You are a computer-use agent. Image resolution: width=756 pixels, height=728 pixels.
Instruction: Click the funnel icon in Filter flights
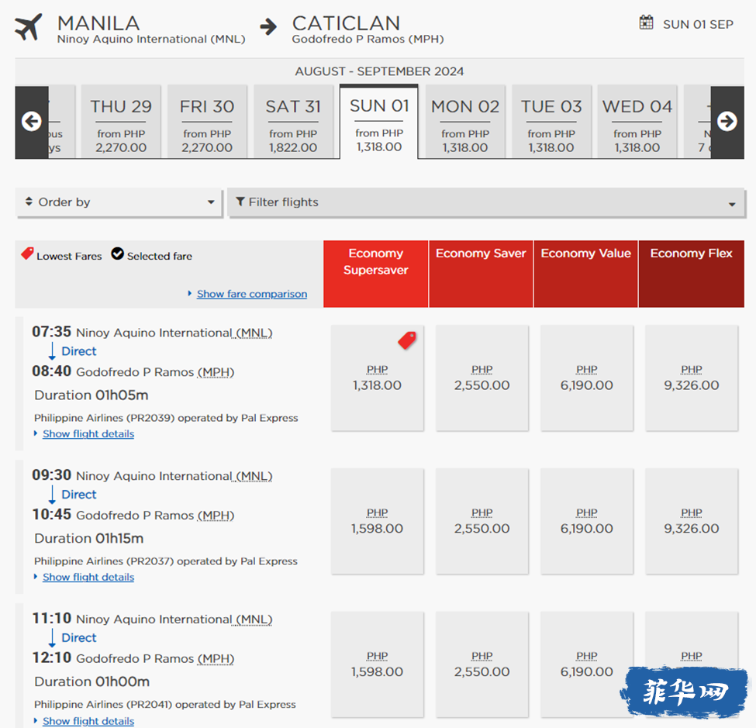click(240, 202)
